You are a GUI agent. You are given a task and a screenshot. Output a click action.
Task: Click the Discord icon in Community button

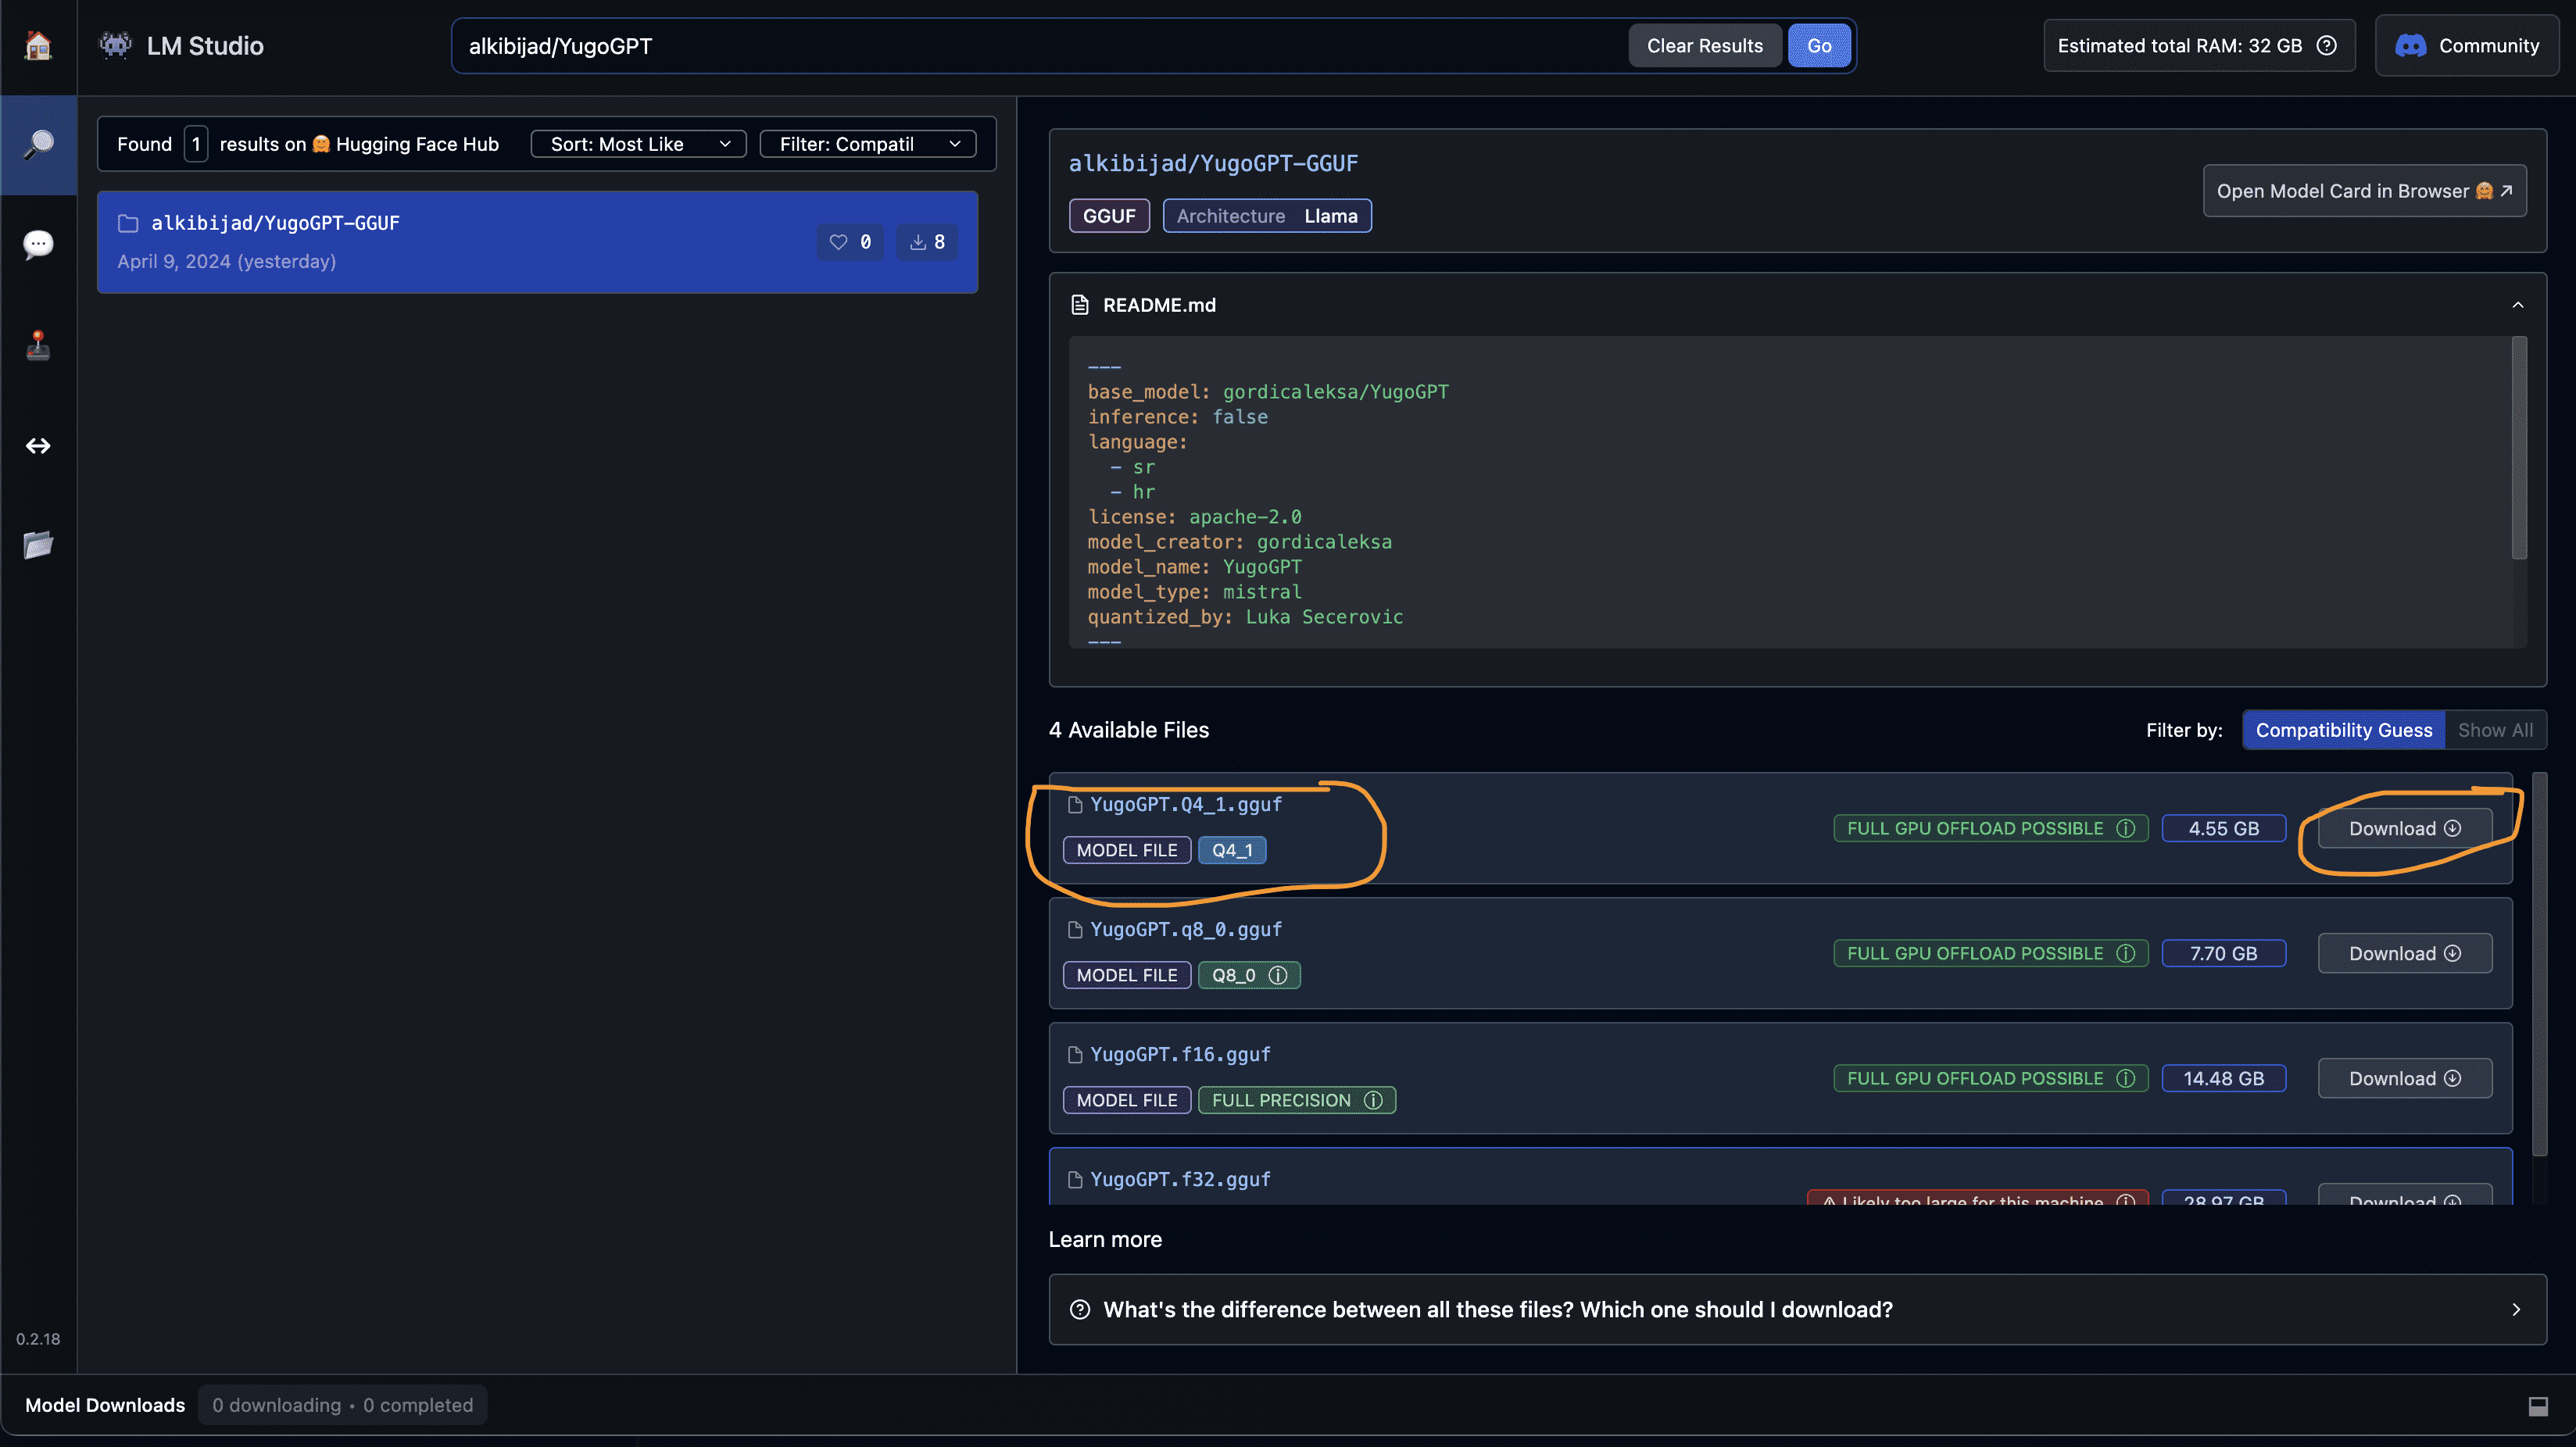tap(2410, 46)
